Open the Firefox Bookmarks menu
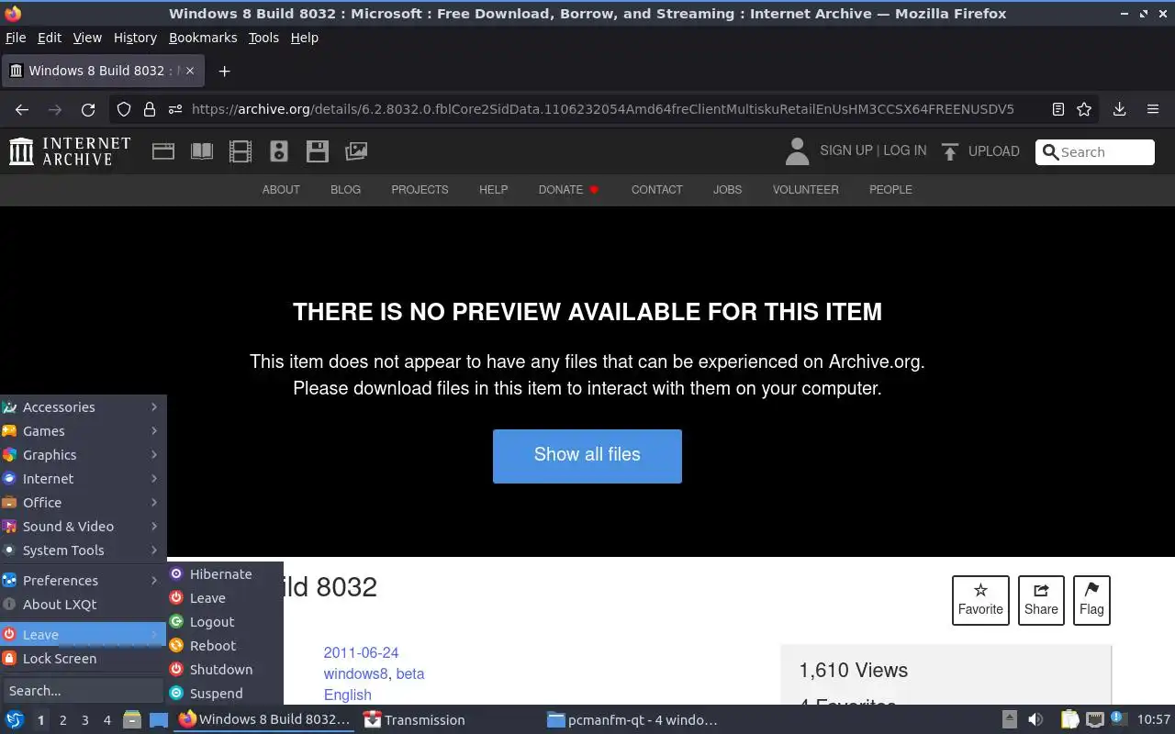The image size is (1175, 734). click(203, 38)
